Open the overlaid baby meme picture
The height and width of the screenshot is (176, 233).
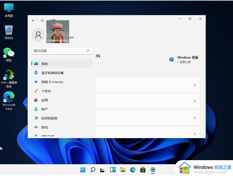58,32
